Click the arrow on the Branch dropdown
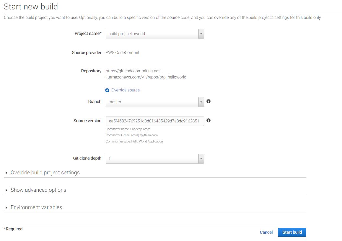Screen dimensions: 342x241 point(201,102)
